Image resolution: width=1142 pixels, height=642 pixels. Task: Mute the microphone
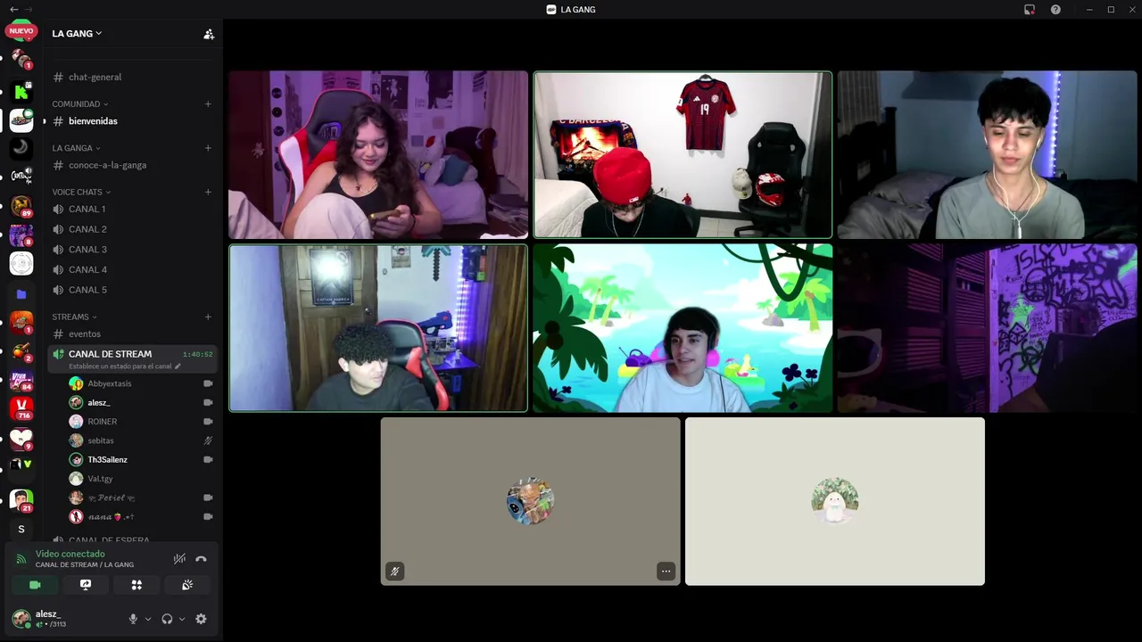133,619
